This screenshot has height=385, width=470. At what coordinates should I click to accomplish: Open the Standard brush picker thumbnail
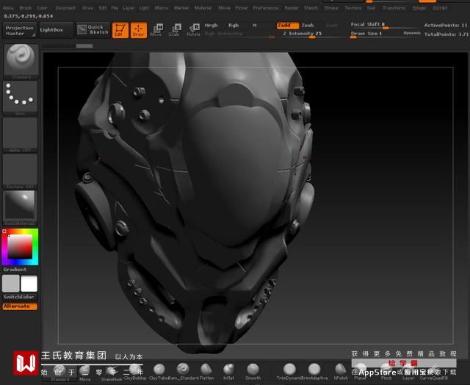tap(20, 60)
